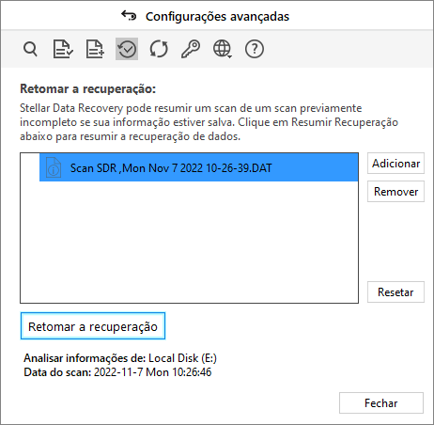Open preview settings magnifier icon
The image size is (434, 425).
(x=30, y=49)
